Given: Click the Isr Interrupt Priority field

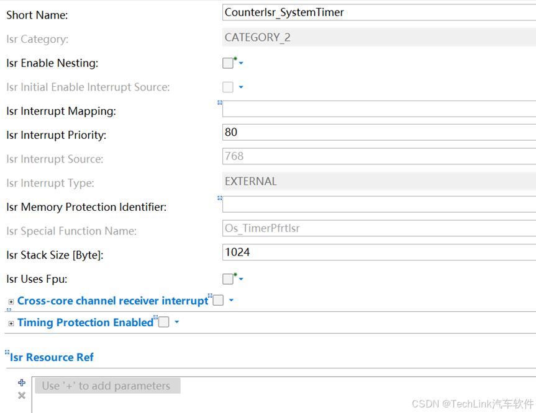Looking at the screenshot, I should pyautogui.click(x=379, y=132).
